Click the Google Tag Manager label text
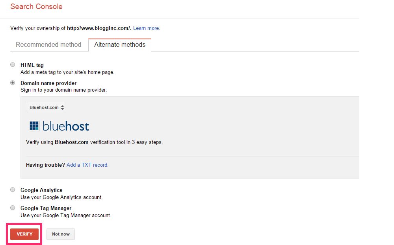 click(46, 208)
